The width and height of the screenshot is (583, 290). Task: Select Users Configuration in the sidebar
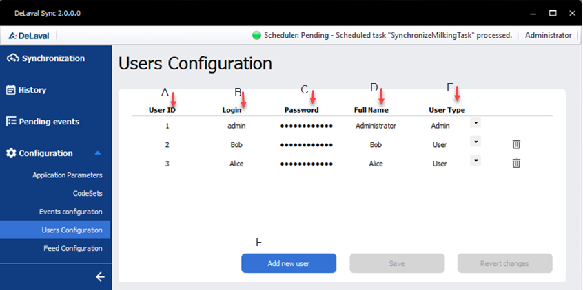55,230
